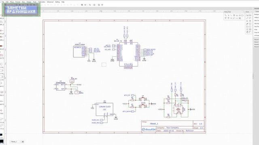Viewport: 259px width, 145px height.
Task: Open the Advanced menu
Action: coord(50,2)
